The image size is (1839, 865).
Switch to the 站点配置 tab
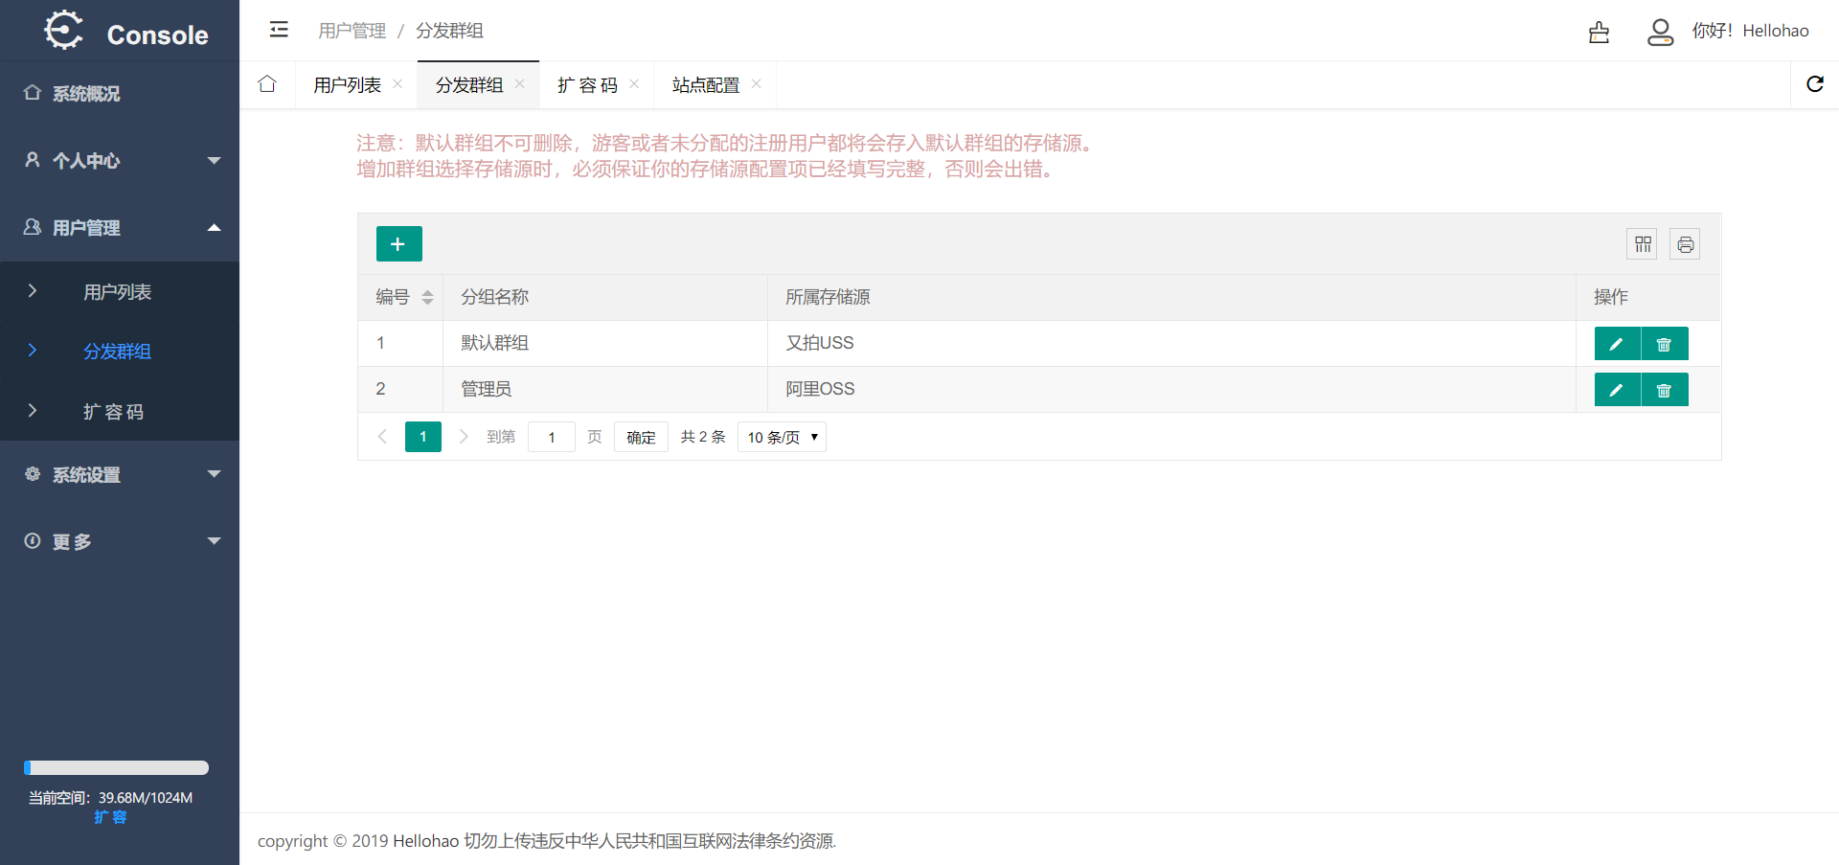706,85
